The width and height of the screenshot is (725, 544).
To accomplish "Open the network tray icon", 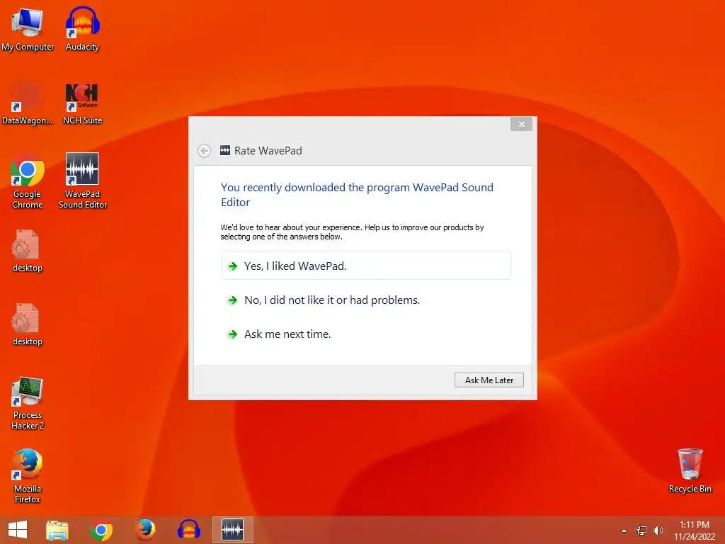I will 641,530.
